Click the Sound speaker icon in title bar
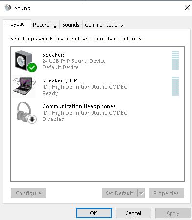This screenshot has width=192, height=220. [x=8, y=8]
